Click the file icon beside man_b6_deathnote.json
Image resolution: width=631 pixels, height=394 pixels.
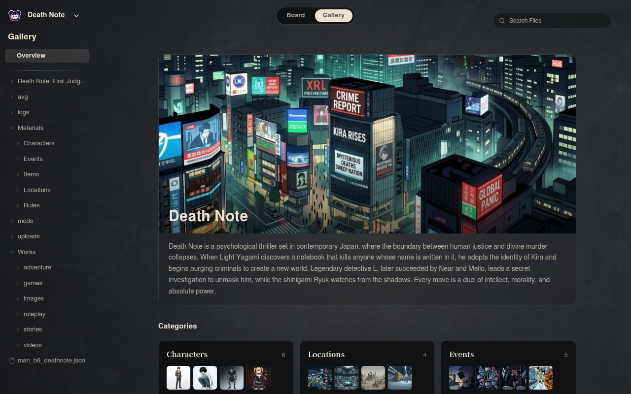pos(12,361)
